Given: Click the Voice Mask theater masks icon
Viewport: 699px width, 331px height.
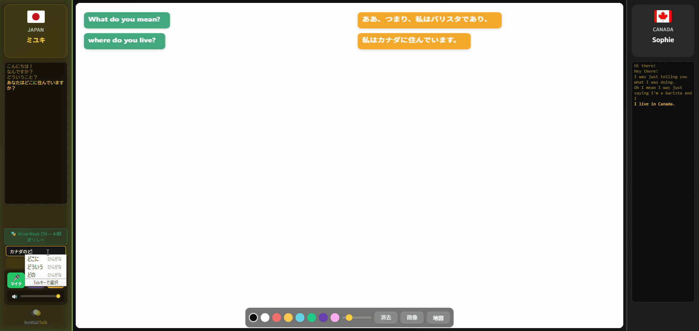Looking at the screenshot, I should pyautogui.click(x=13, y=234).
